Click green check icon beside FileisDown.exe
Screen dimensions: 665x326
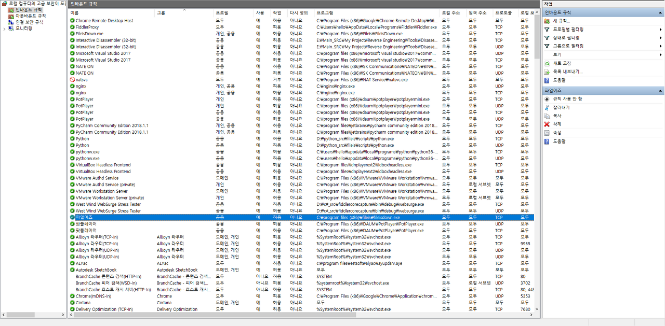pyautogui.click(x=72, y=34)
